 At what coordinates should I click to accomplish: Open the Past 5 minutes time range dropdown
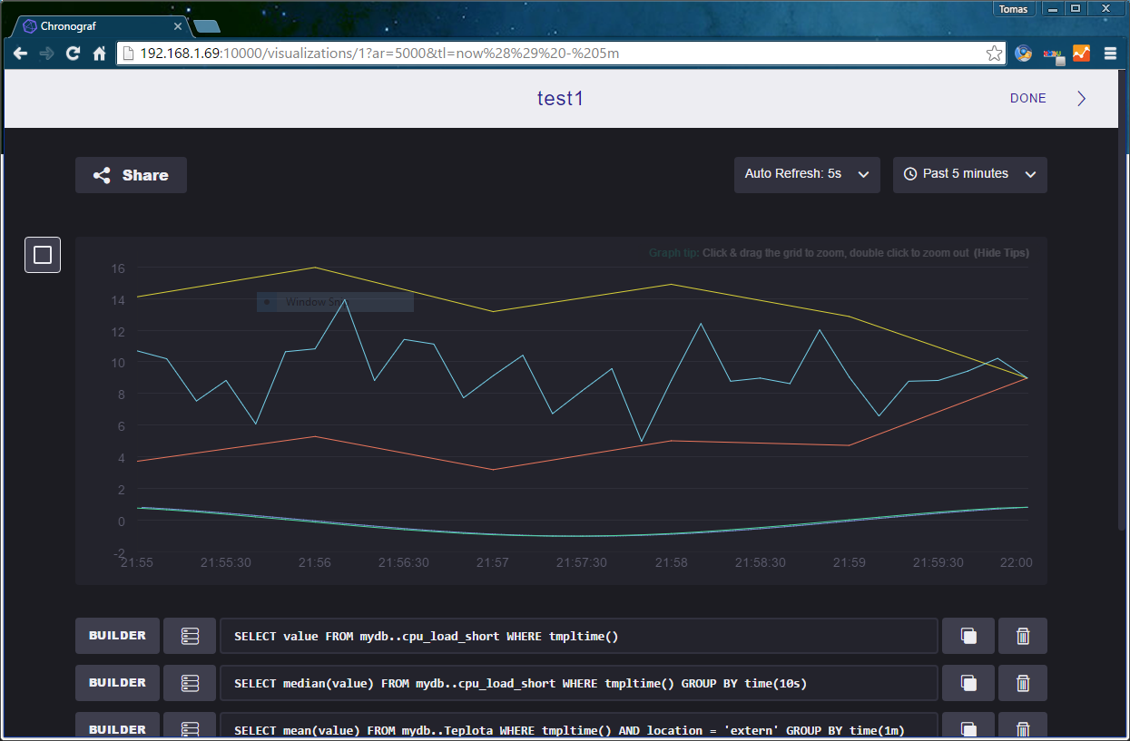pyautogui.click(x=969, y=174)
